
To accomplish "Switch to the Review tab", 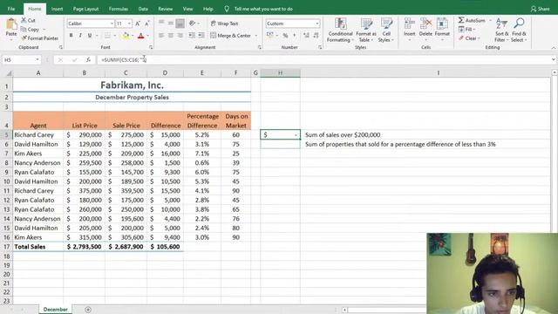I will [165, 9].
